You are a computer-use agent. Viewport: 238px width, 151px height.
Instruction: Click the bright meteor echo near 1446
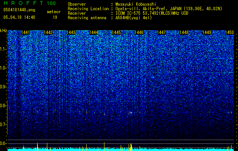tap(131, 113)
